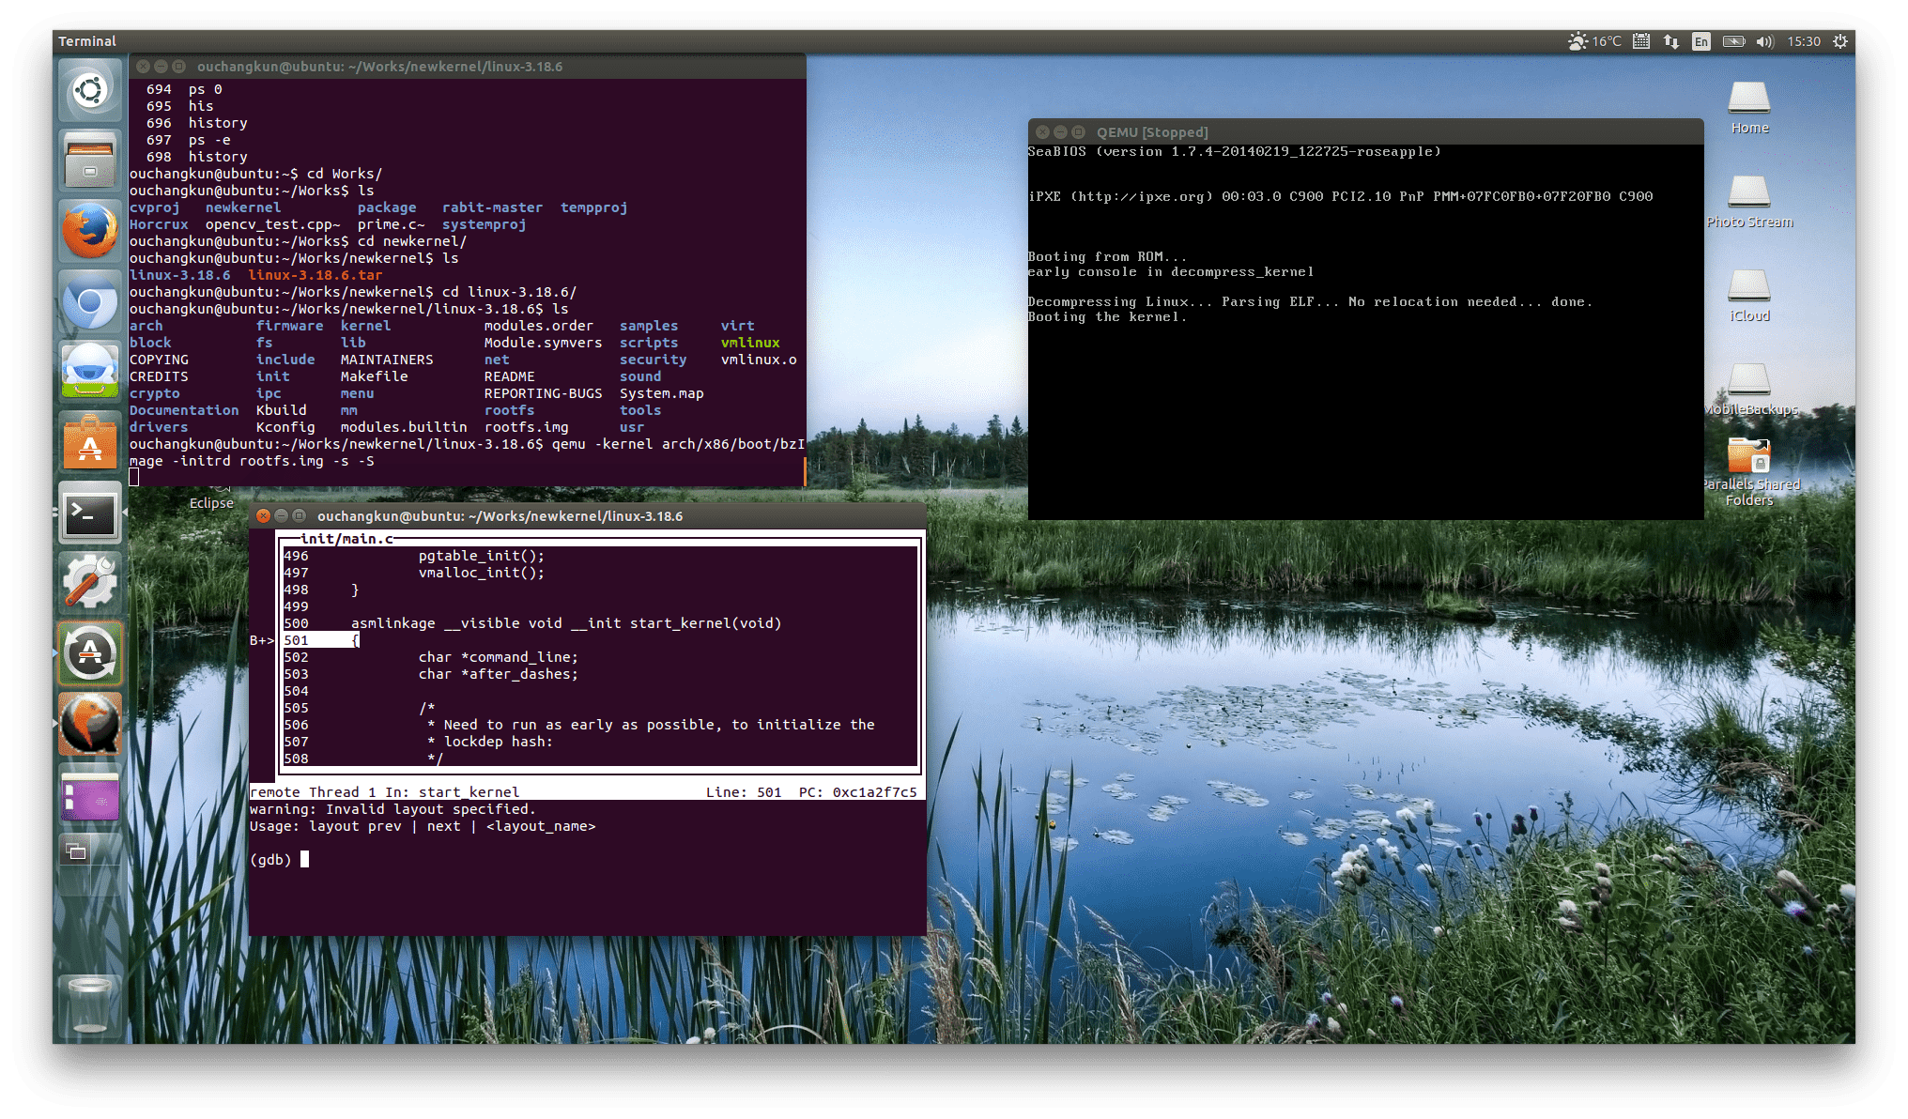Click the Terminal icon in the launcher

(90, 514)
